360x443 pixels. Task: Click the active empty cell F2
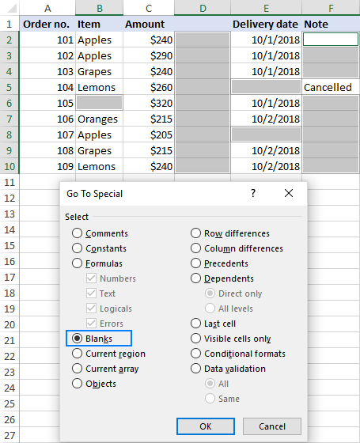331,40
